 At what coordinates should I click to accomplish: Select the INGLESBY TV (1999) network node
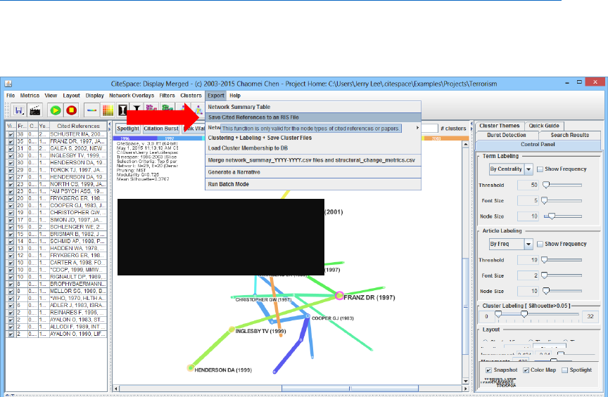[232, 330]
